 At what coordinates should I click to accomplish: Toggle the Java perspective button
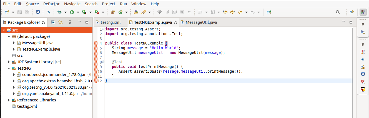click(363, 12)
